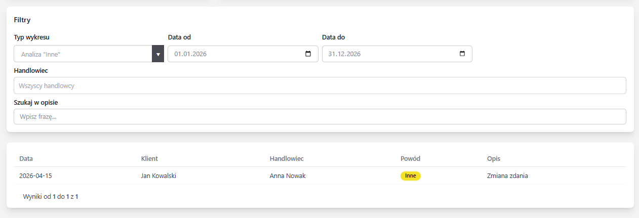Sort table by the Klient column header
Viewport: 639px width, 218px height.
coord(149,159)
